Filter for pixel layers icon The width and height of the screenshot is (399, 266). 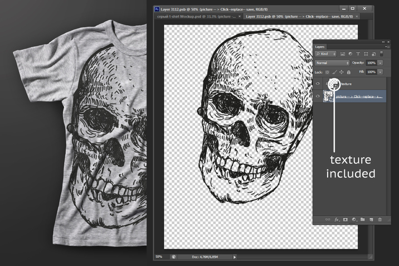click(342, 54)
